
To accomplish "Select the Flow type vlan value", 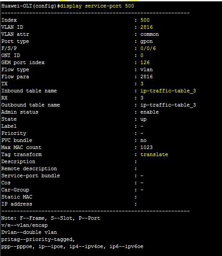I will [147, 69].
